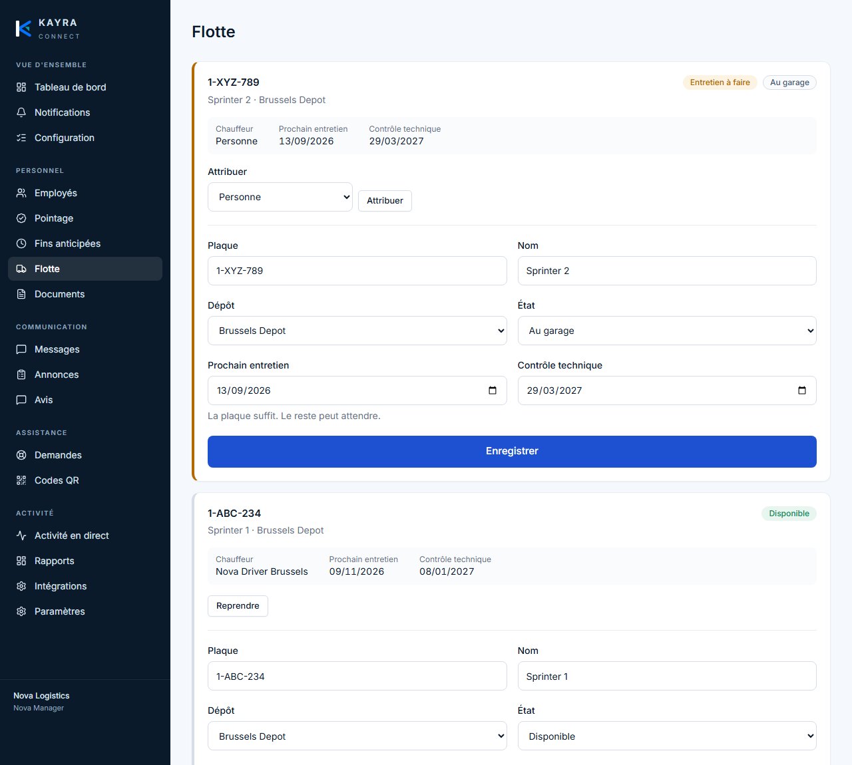Click the Rapports grid icon
The image size is (852, 765).
tap(21, 561)
